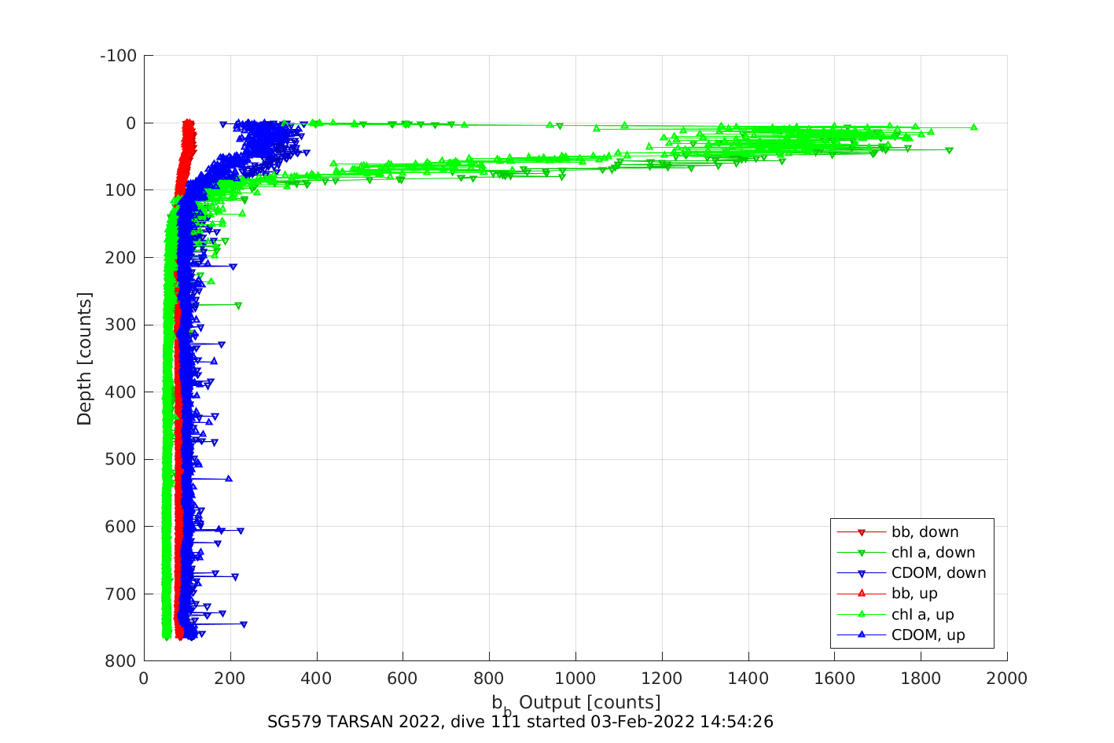
Task: Click the x-axis tick label 600
Action: click(403, 679)
